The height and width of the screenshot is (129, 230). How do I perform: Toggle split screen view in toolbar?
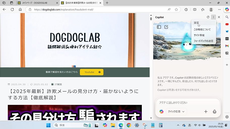(x=194, y=10)
